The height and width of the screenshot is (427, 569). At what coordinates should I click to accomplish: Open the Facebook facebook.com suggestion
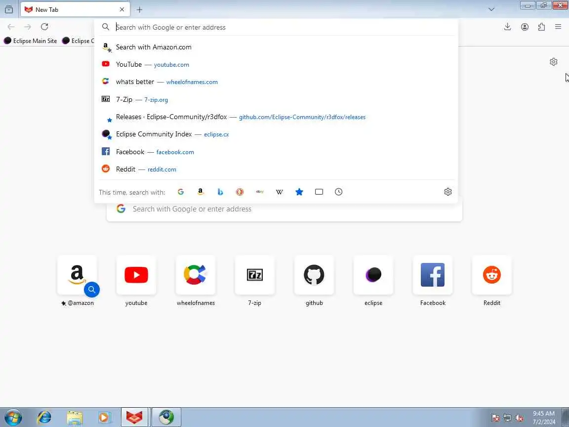pyautogui.click(x=276, y=152)
